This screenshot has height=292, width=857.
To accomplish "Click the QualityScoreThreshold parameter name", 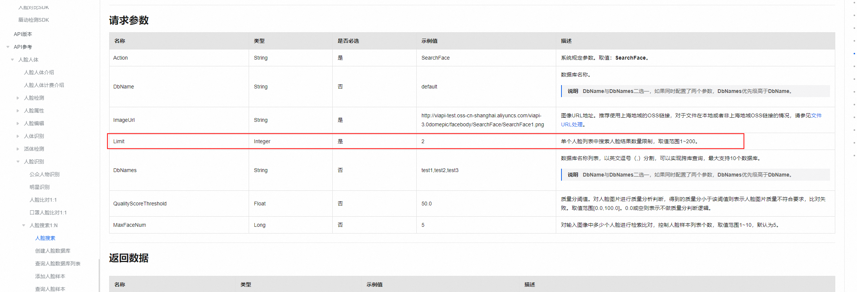I will (x=140, y=204).
